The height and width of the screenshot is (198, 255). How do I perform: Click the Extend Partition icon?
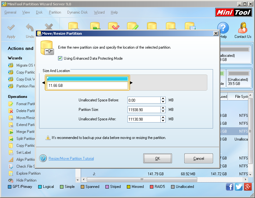pyautogui.click(x=11, y=125)
